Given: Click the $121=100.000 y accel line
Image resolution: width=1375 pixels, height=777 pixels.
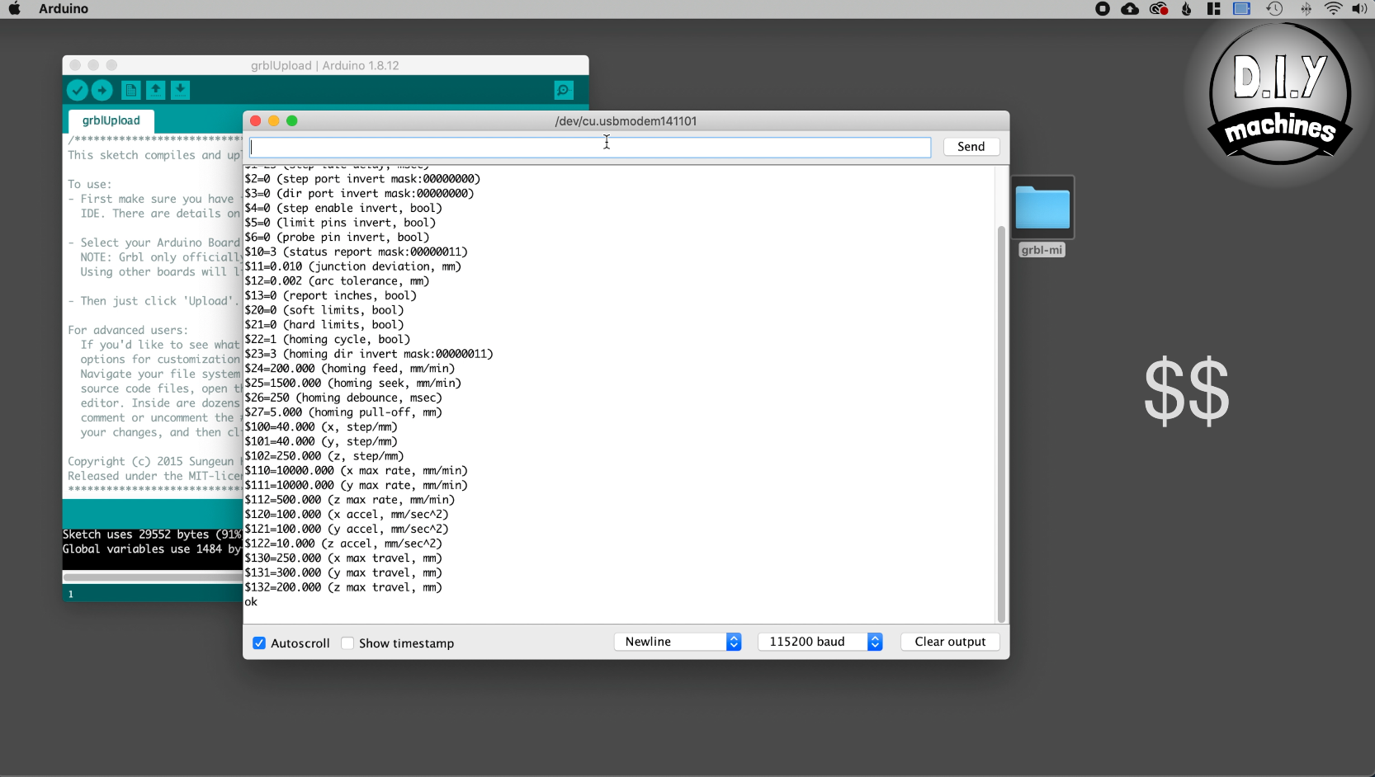Looking at the screenshot, I should pos(347,530).
